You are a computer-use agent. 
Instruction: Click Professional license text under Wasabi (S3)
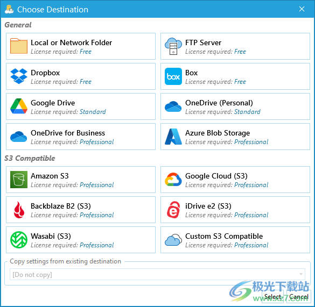pyautogui.click(x=97, y=245)
